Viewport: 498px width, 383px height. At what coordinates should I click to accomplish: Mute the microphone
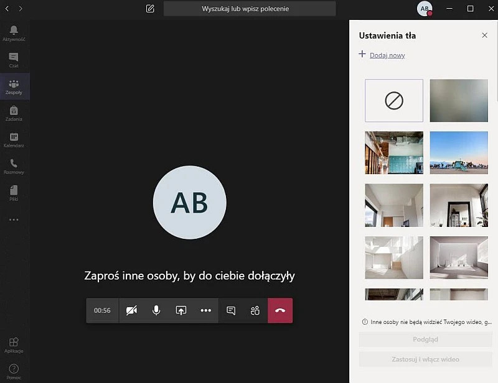click(156, 310)
